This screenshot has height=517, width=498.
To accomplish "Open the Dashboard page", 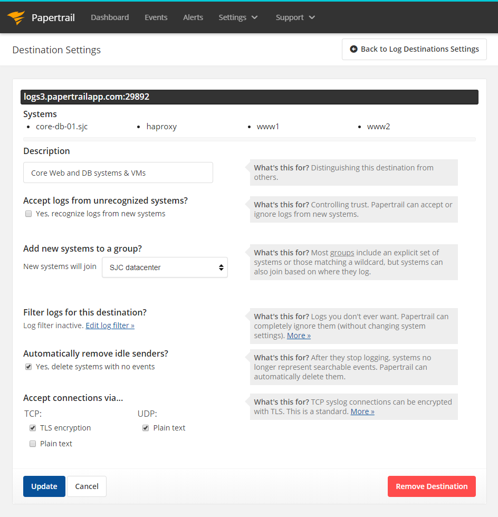I will pyautogui.click(x=110, y=17).
